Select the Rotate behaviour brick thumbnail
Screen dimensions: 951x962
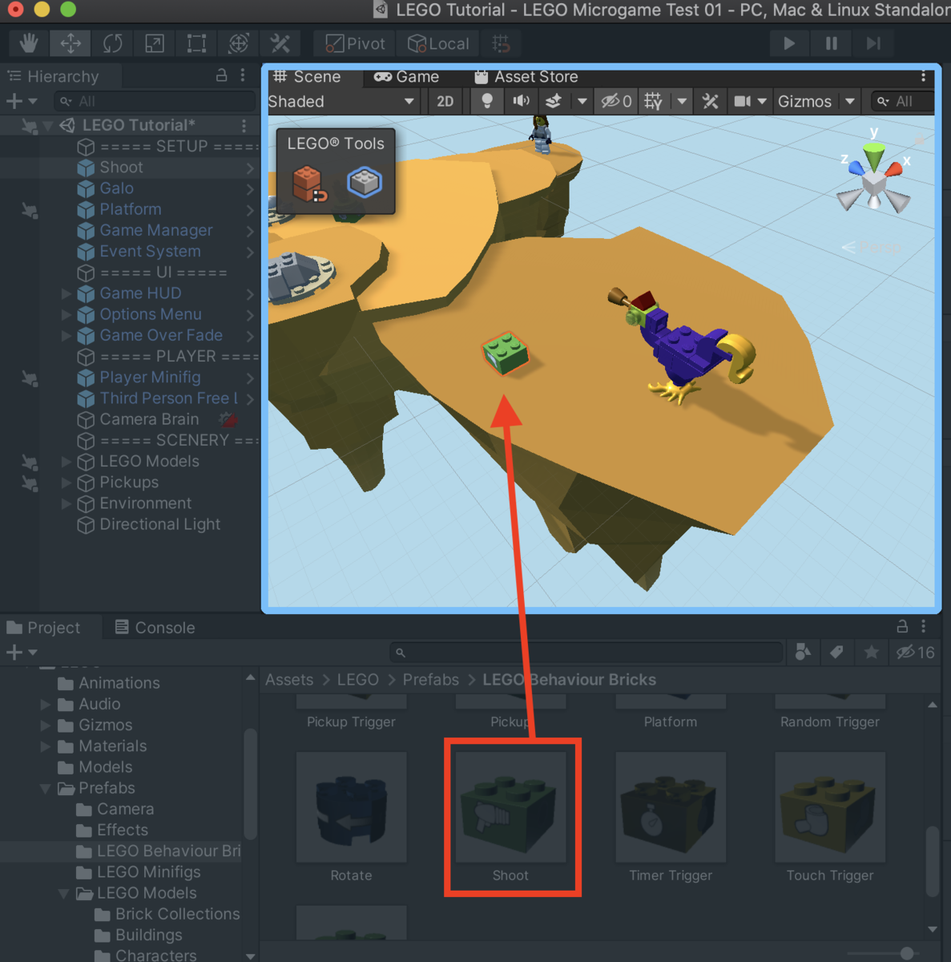point(351,807)
